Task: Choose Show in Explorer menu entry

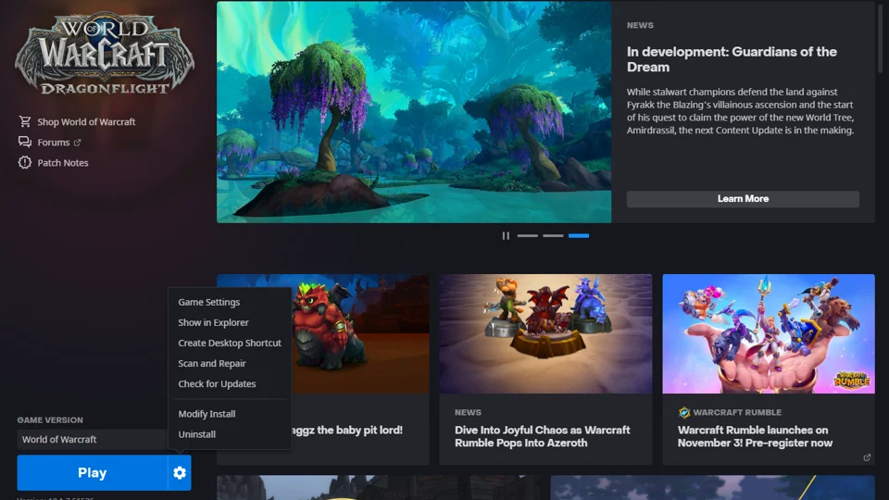Action: click(213, 322)
